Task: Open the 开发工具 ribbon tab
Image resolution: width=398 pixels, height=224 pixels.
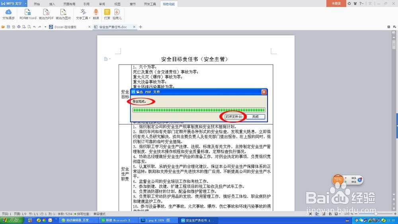Action: pos(150,4)
